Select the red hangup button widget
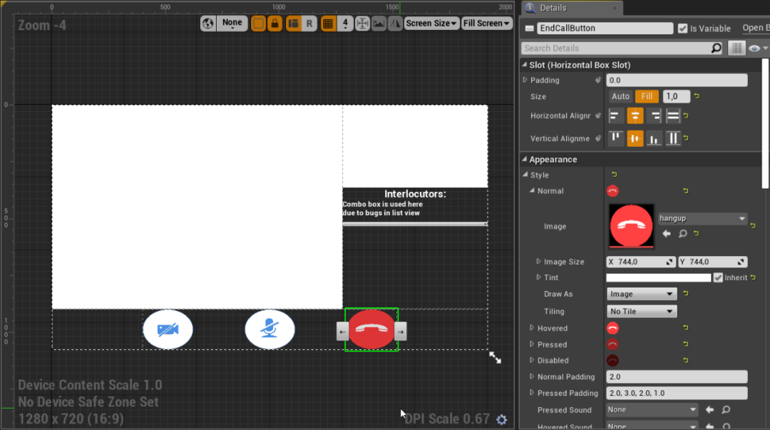Image resolution: width=770 pixels, height=430 pixels. coord(371,329)
